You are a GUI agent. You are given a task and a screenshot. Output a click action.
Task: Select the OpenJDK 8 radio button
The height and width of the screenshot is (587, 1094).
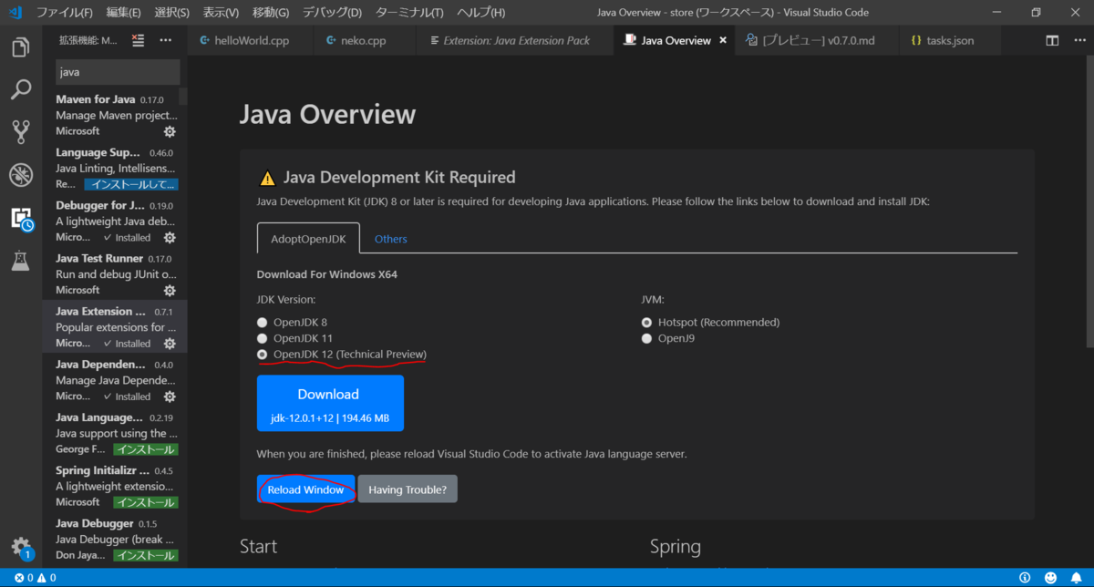[x=263, y=322]
